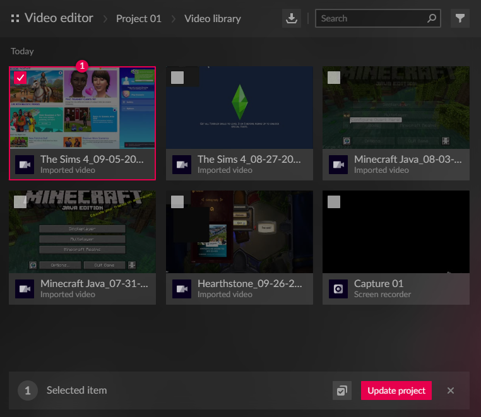Screen dimensions: 481x417
Task: Click selected count badge in bottom bar
Action: click(x=28, y=391)
